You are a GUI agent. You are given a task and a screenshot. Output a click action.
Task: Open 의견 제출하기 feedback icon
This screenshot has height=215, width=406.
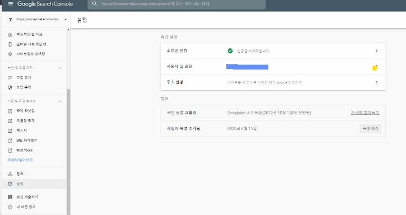tap(10, 197)
